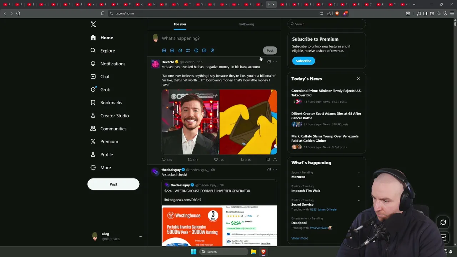Share the Dexerto post

click(275, 160)
